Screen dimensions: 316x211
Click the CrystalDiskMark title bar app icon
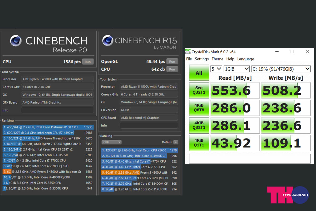[188, 52]
